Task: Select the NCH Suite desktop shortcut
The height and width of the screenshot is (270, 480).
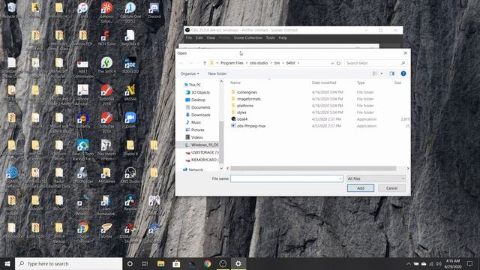Action: 106,37
